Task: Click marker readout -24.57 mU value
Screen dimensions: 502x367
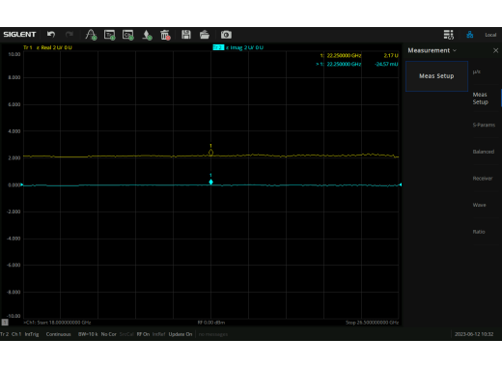Action: point(386,64)
